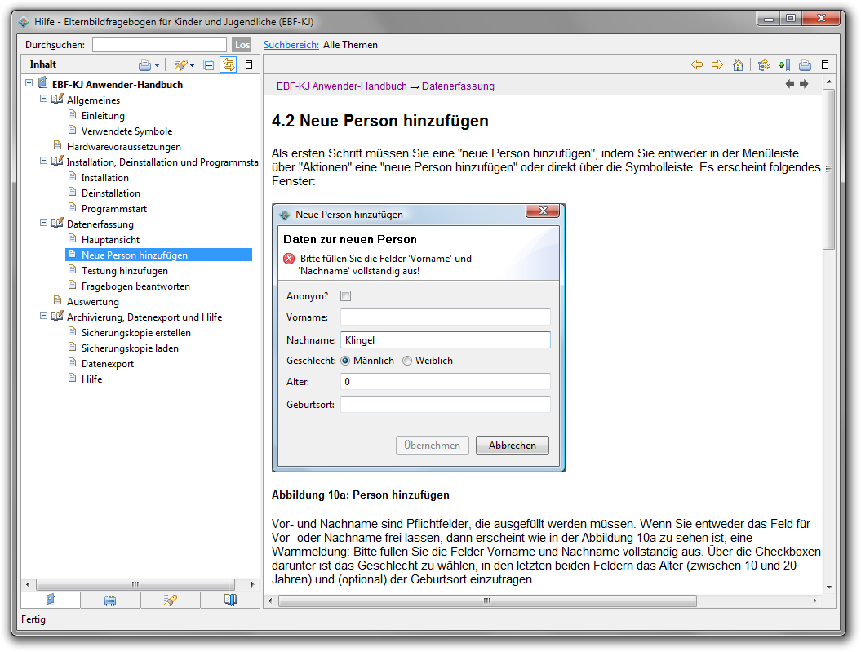
Task: Switch to the Search Results tab at the bottom
Action: pyautogui.click(x=171, y=601)
